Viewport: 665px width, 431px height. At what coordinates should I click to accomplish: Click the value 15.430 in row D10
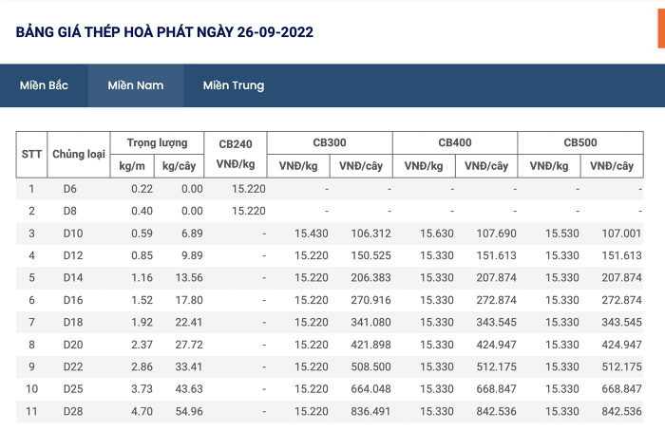pos(312,234)
